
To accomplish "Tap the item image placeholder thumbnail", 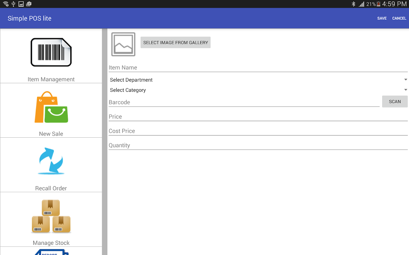I will click(x=123, y=44).
